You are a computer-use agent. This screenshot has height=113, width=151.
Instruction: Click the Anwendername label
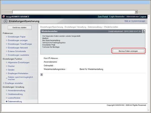point(51,62)
